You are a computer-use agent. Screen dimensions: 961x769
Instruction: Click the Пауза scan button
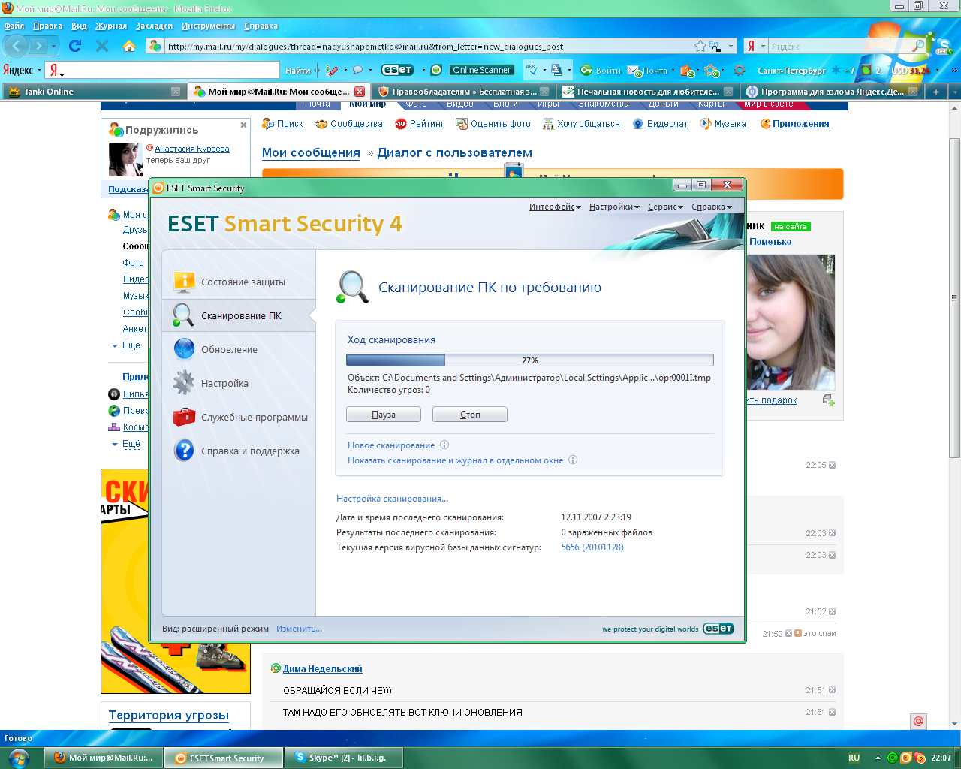pyautogui.click(x=384, y=415)
